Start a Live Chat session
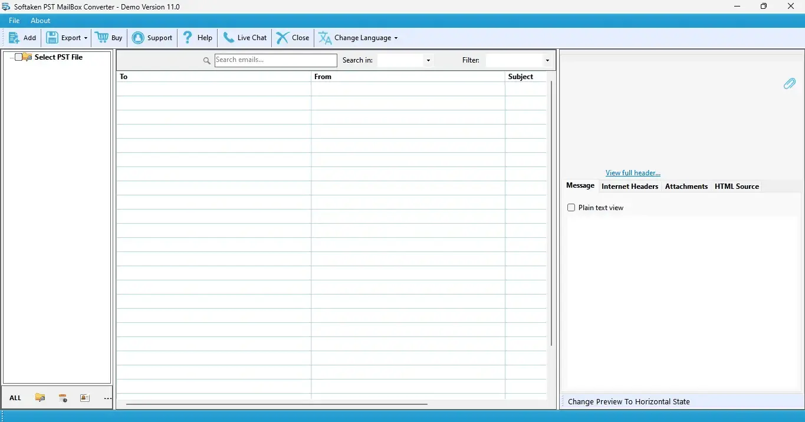Image resolution: width=805 pixels, height=422 pixels. click(x=245, y=38)
